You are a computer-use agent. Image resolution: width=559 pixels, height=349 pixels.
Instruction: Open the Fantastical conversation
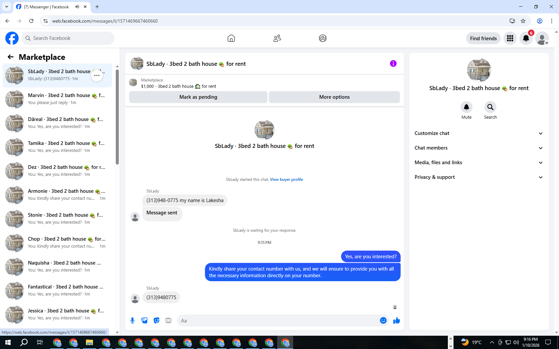pyautogui.click(x=57, y=291)
